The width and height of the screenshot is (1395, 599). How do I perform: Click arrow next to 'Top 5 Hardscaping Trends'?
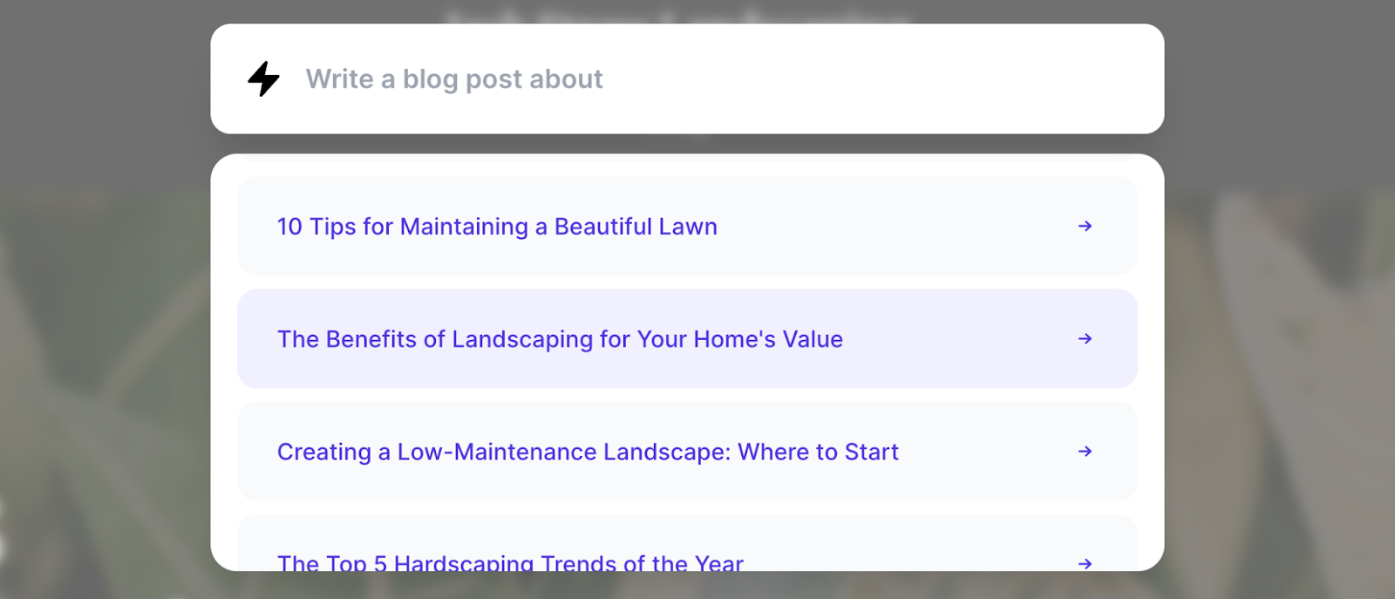pos(1085,563)
